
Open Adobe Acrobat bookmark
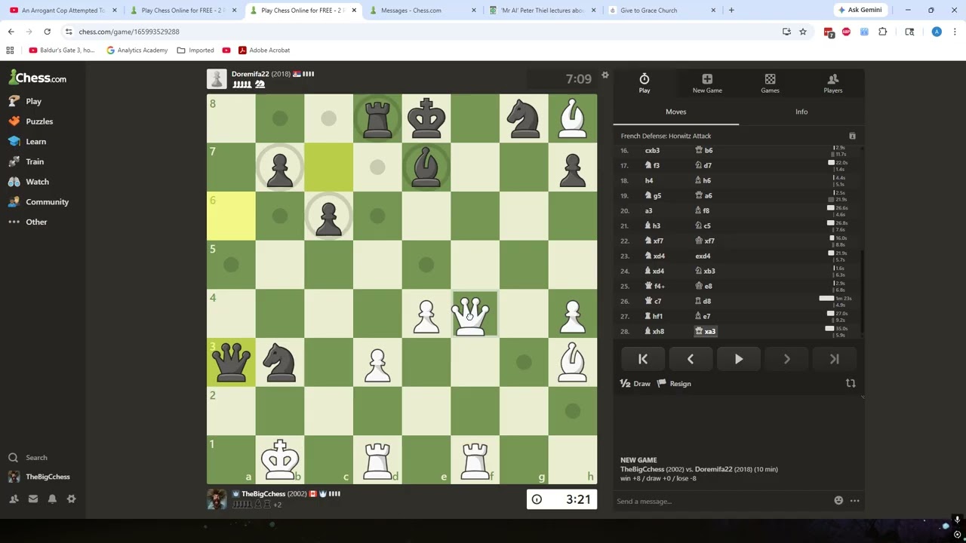(263, 51)
